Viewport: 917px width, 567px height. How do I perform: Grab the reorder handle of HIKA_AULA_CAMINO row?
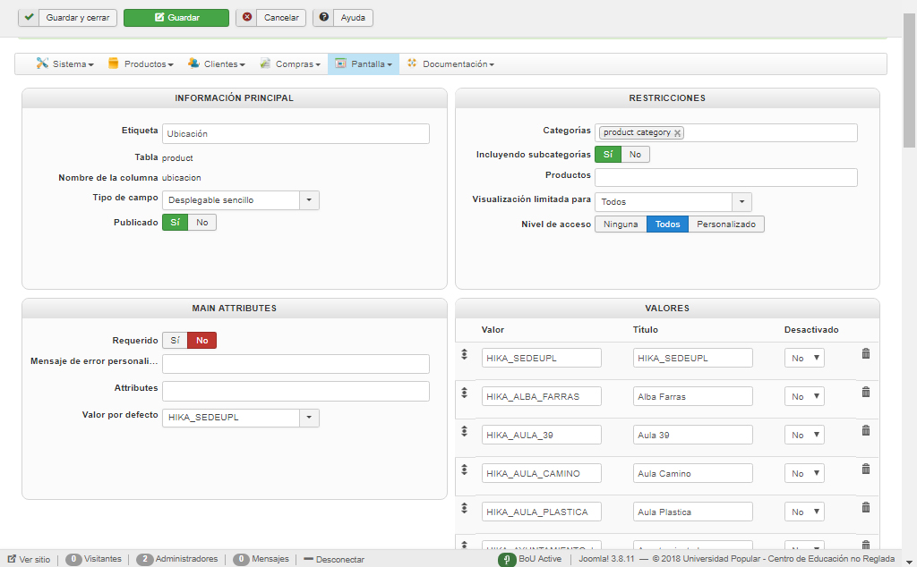click(x=465, y=470)
